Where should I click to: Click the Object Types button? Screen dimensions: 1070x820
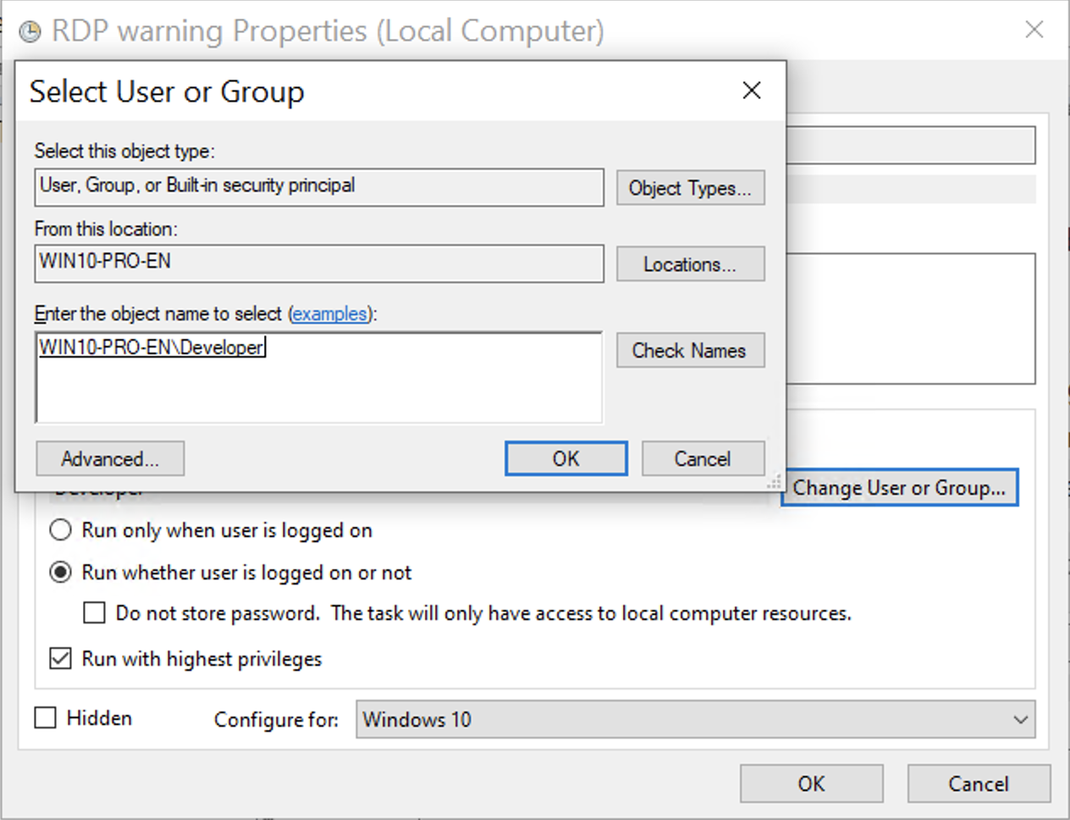(690, 187)
